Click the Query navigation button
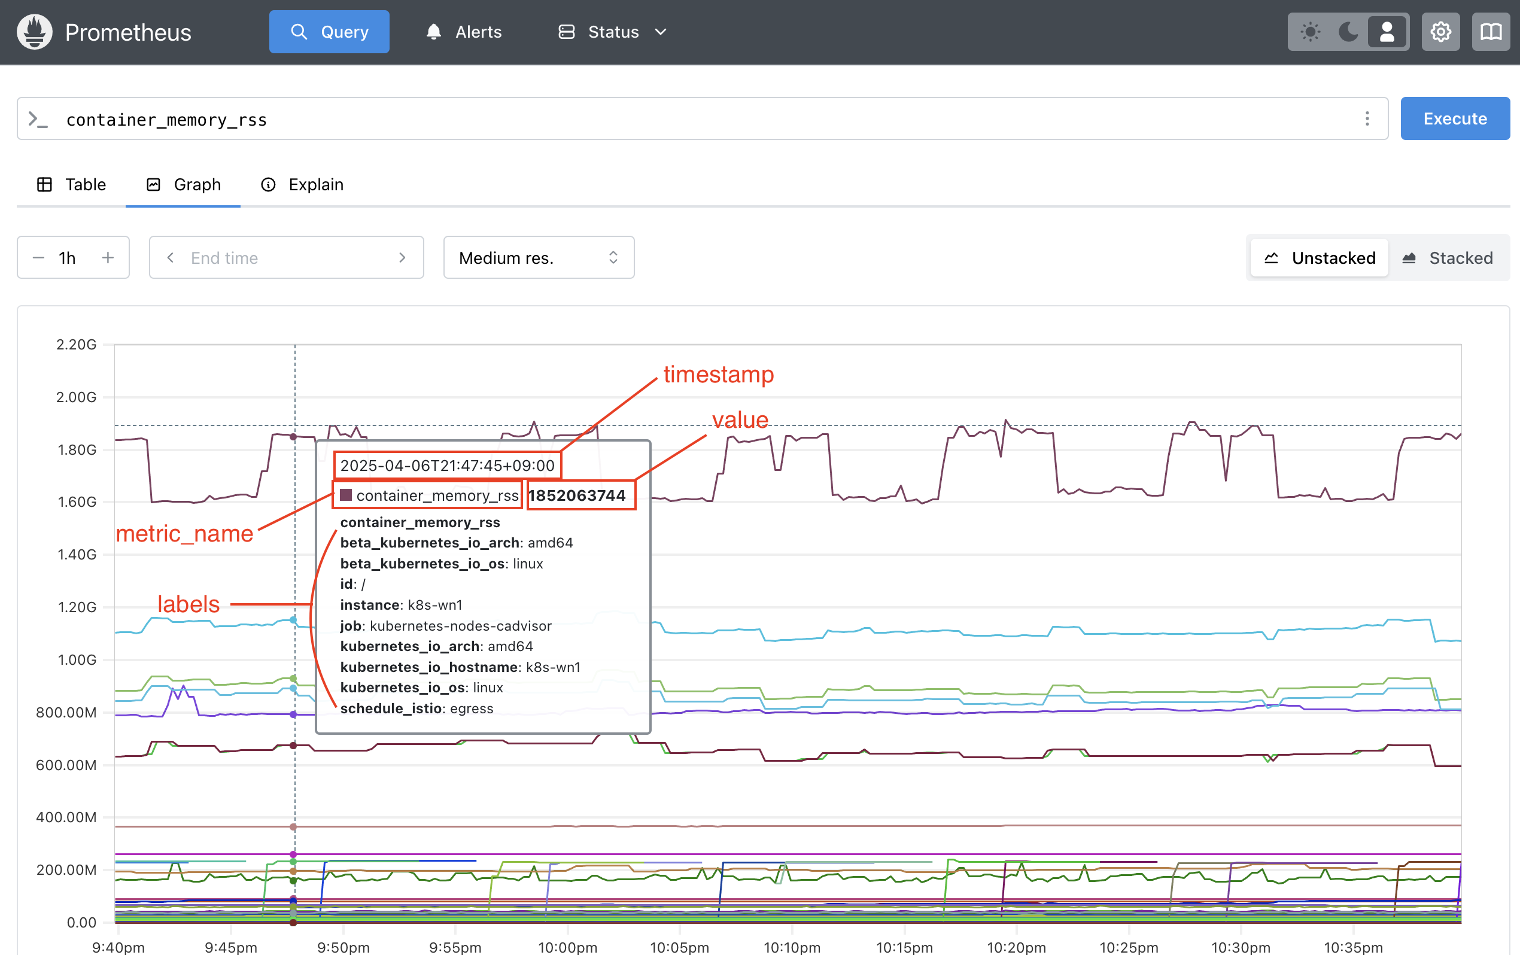Image resolution: width=1520 pixels, height=955 pixels. pos(329,32)
